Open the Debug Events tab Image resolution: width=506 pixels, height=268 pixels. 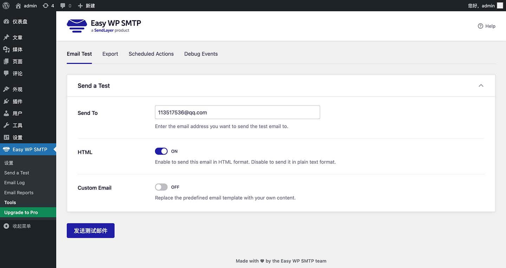tap(201, 54)
